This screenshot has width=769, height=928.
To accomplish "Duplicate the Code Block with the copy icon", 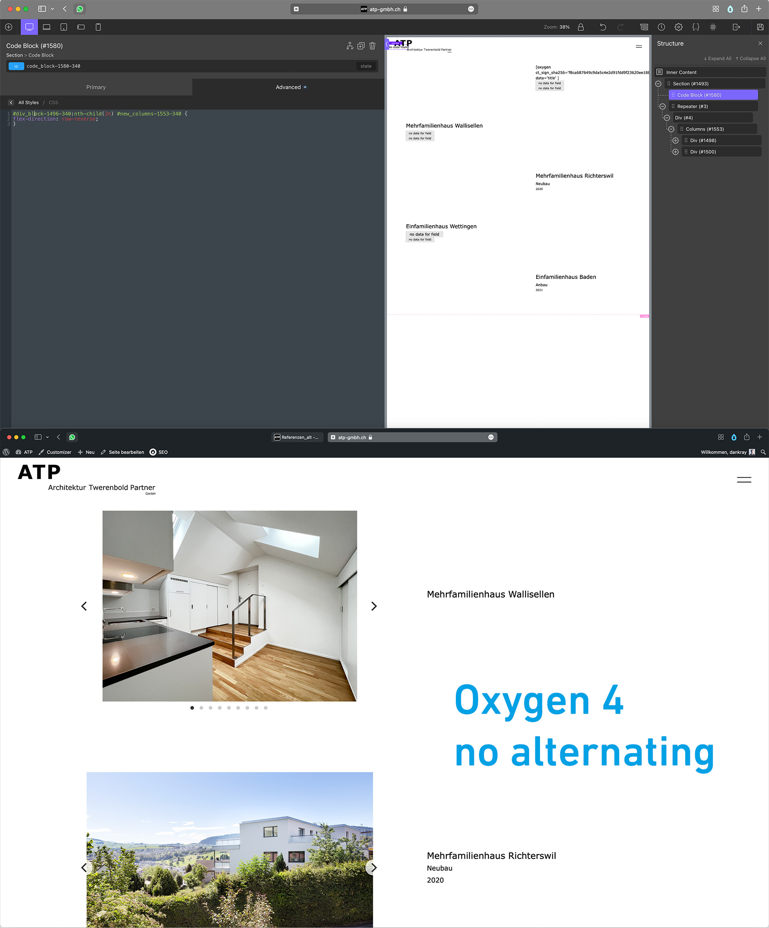I will (360, 46).
